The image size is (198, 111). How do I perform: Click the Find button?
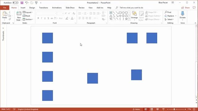[168, 12]
